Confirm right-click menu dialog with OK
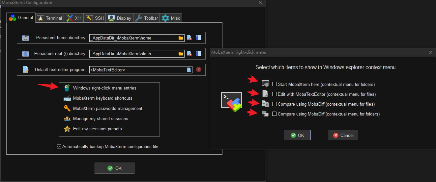Image resolution: width=436 pixels, height=182 pixels. (x=297, y=135)
